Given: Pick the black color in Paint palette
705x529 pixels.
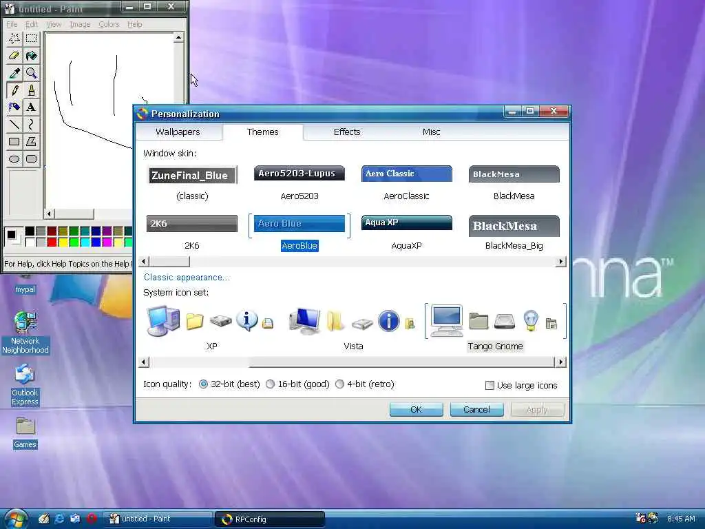Looking at the screenshot, I should (x=30, y=231).
